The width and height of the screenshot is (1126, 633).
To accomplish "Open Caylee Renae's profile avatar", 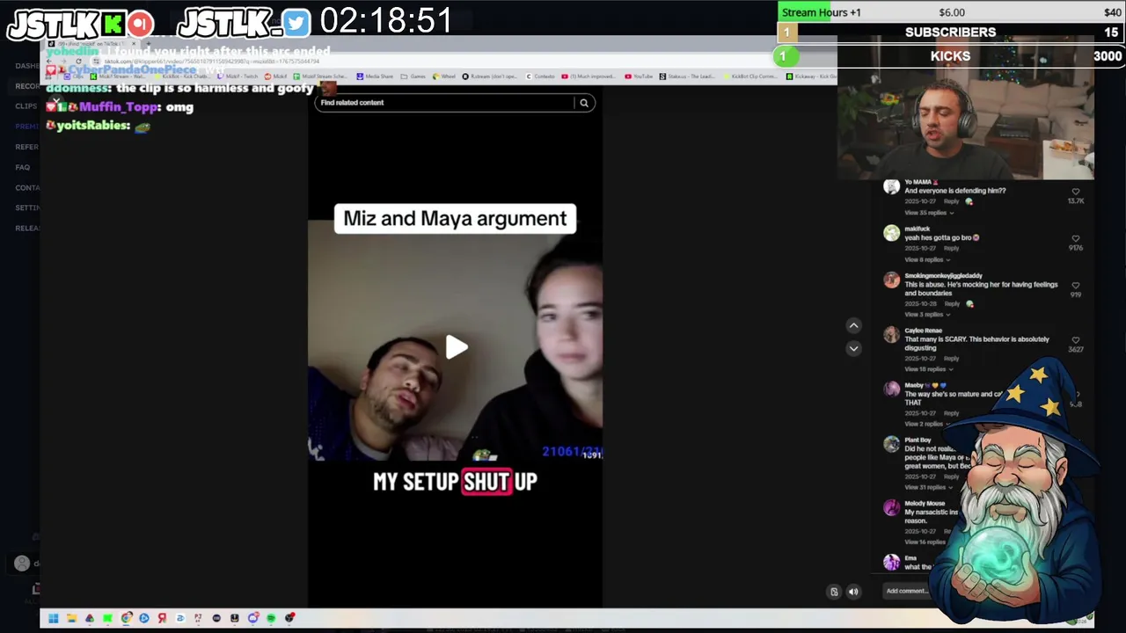I will 891,335.
